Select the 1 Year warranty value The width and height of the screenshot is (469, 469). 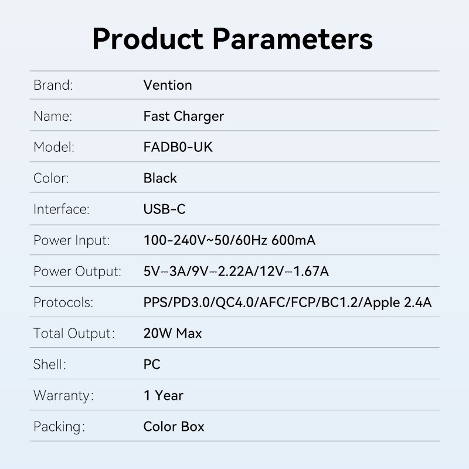pyautogui.click(x=163, y=396)
